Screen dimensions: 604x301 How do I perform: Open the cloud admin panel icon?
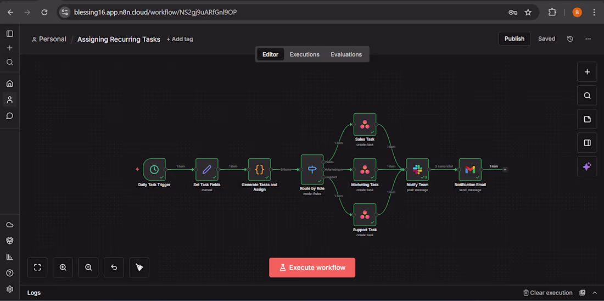10,225
